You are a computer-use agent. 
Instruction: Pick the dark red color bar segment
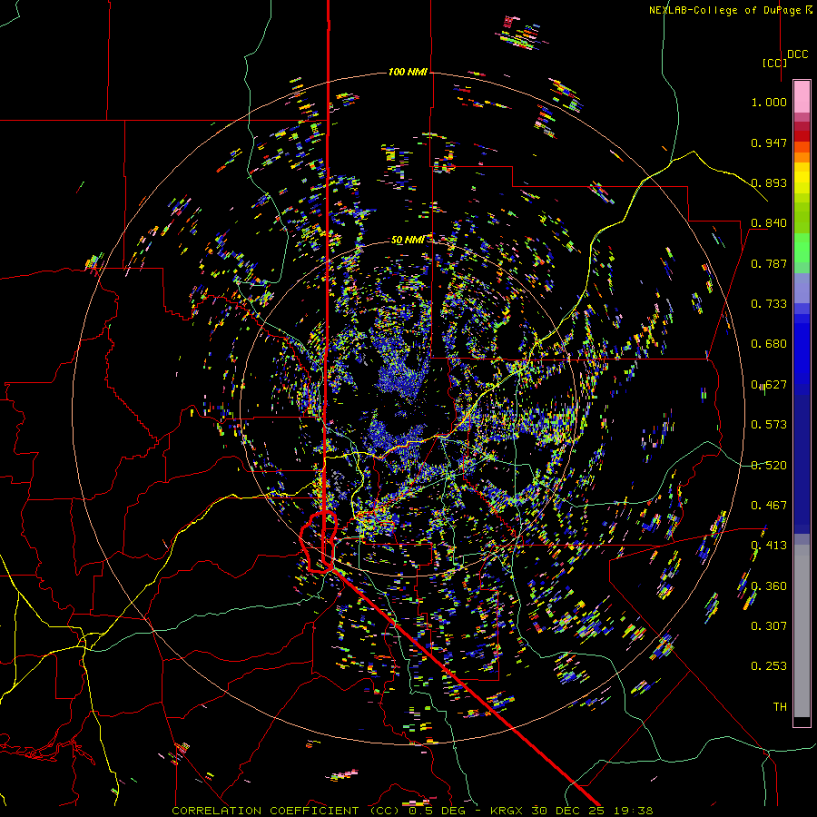[x=802, y=135]
